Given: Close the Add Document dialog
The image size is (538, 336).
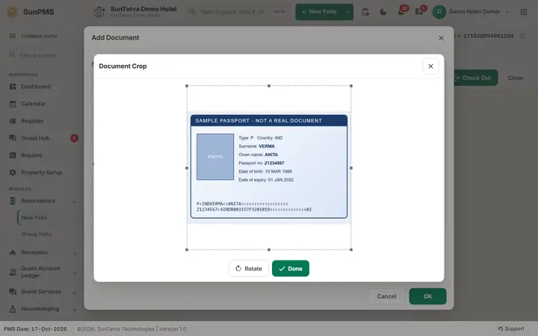Looking at the screenshot, I should pyautogui.click(x=442, y=38).
